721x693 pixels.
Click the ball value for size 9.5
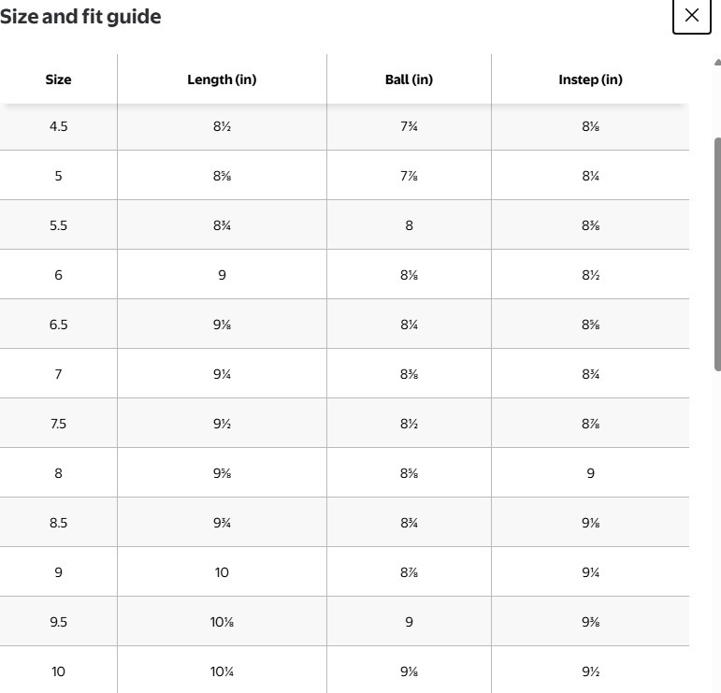pos(409,622)
